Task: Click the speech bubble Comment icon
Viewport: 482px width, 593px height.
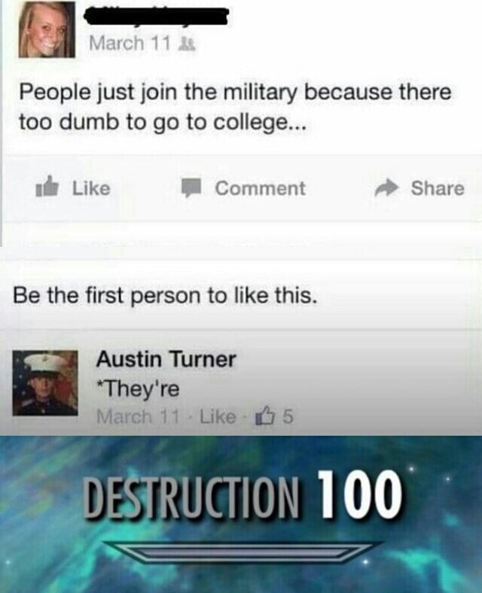Action: (x=189, y=188)
